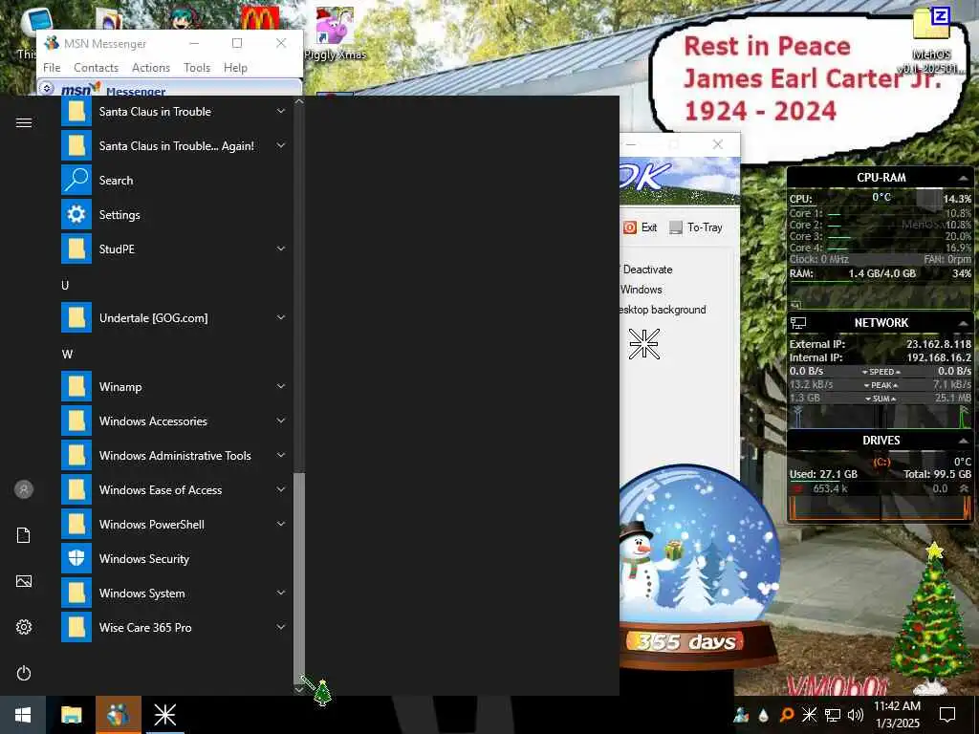979x734 pixels.
Task: Click the scroll-up arrow of app list
Action: coord(299,101)
